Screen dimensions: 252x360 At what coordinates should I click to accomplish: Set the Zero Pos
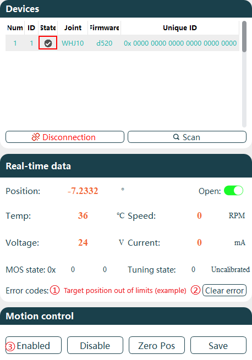pos(157,345)
